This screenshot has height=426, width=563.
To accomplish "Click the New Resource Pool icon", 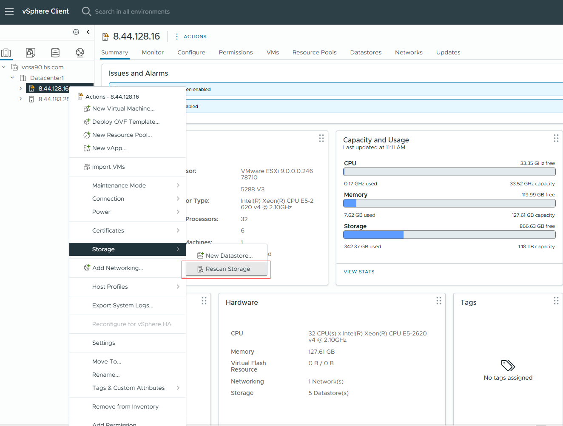I will pos(87,135).
